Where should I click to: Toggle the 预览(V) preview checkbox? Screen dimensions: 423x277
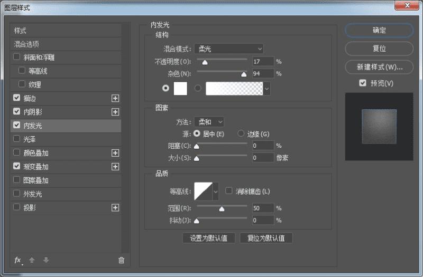363,83
